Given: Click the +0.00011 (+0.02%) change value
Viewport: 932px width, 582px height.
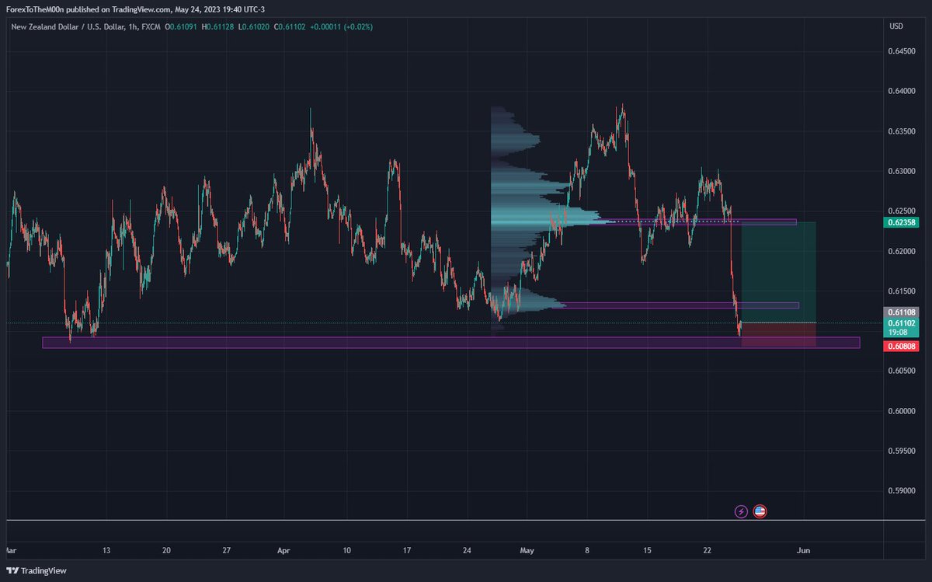Looking at the screenshot, I should (x=342, y=26).
